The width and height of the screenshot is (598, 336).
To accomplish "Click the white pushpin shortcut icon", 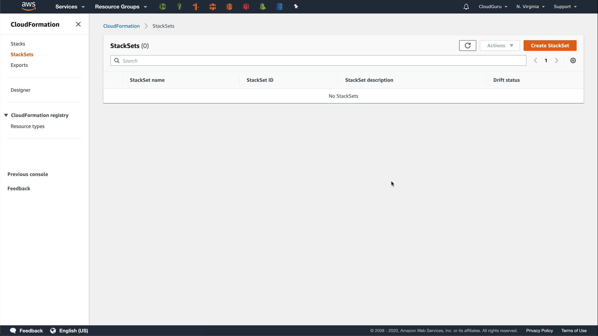I will click(x=296, y=7).
